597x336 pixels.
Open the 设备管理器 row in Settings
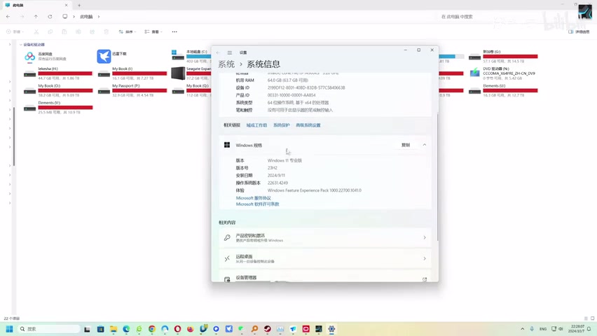point(325,277)
